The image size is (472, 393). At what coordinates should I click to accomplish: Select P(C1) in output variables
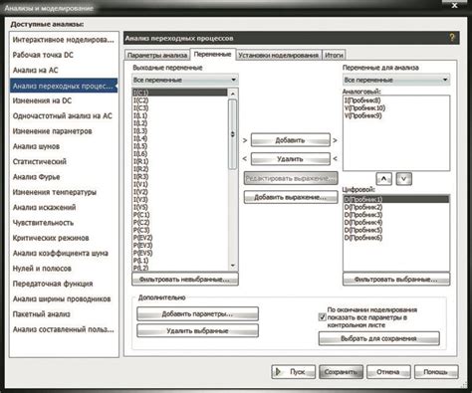[180, 215]
